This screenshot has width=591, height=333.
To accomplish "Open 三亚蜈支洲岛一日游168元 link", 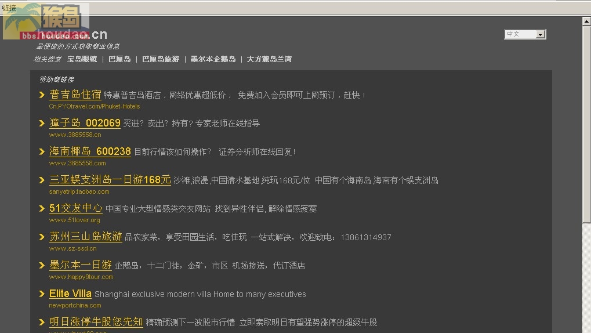I will (110, 179).
